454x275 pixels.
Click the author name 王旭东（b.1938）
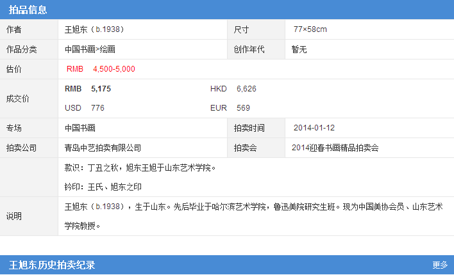click(94, 29)
